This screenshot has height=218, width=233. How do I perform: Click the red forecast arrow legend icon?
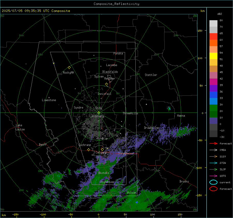213,143
